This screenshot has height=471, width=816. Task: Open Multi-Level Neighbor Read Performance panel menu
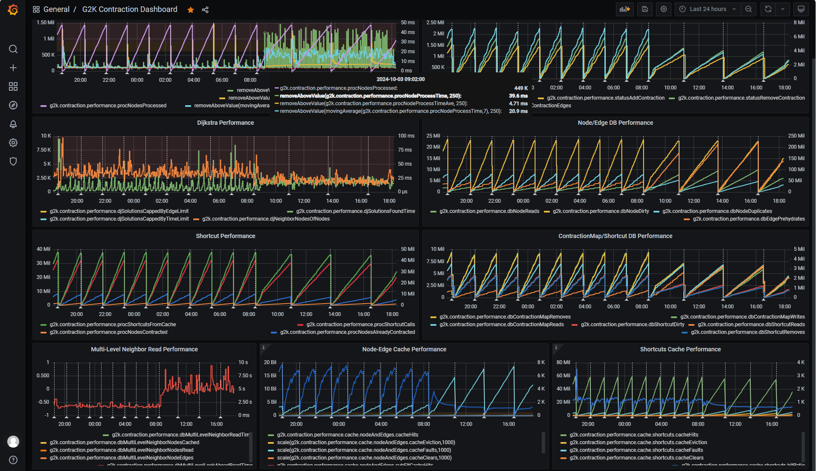tap(144, 349)
